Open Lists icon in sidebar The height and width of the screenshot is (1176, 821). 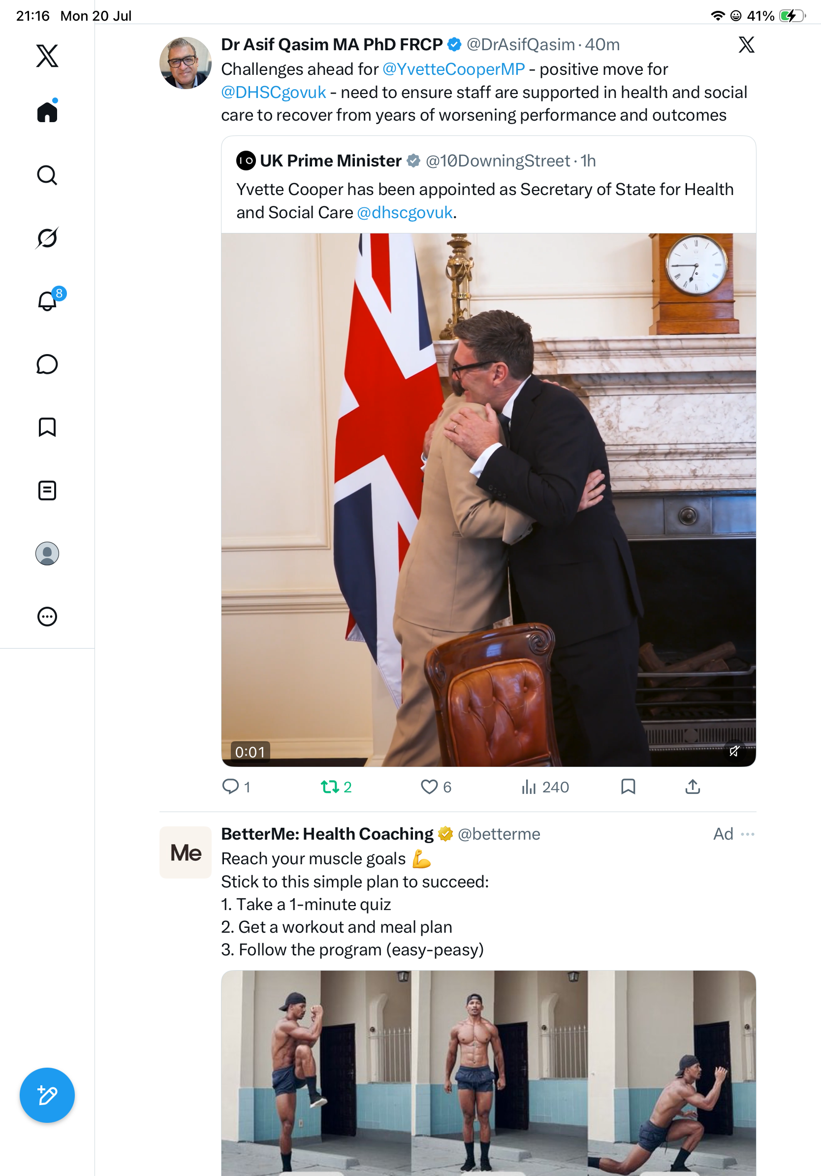pyautogui.click(x=47, y=490)
